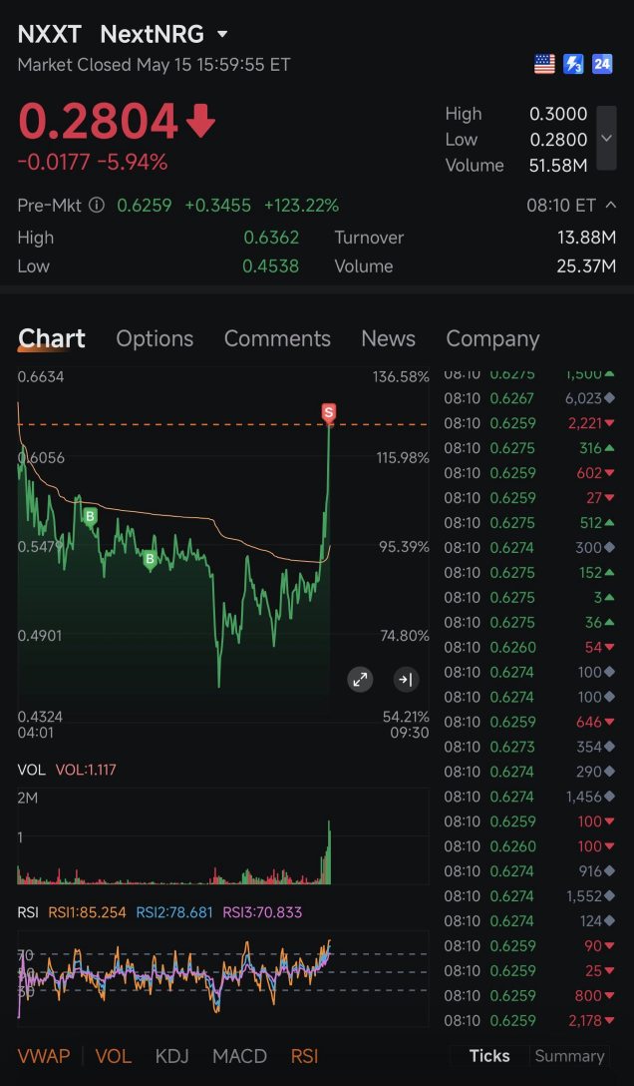Open the NextNRG ticker dropdown arrow
Viewport: 634px width, 1086px height.
point(222,34)
